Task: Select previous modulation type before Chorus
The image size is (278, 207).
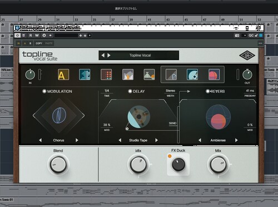Action: pyautogui.click(x=41, y=140)
